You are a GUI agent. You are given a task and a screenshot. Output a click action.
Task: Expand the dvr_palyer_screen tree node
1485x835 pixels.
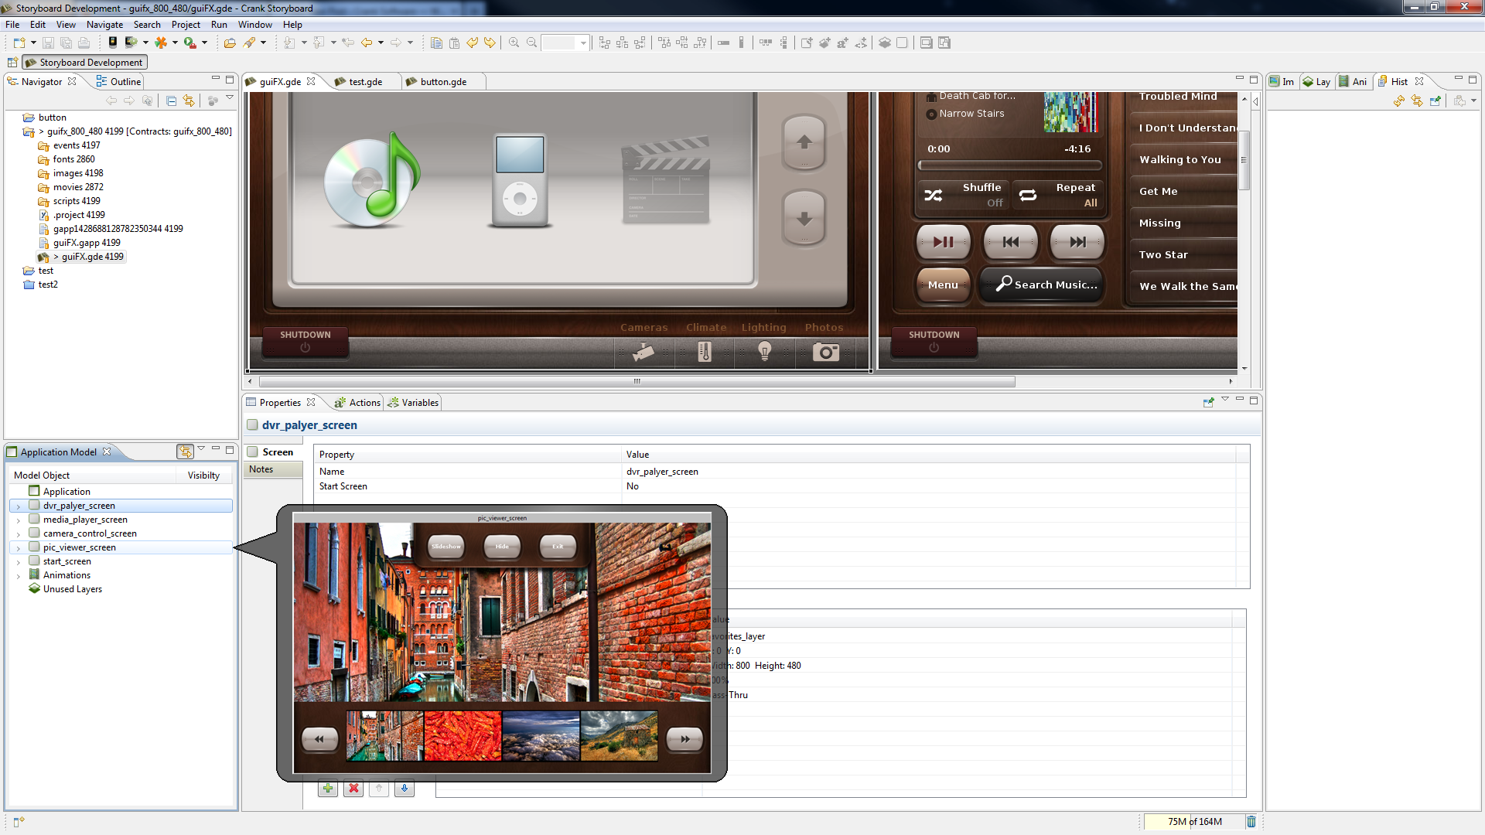point(18,506)
